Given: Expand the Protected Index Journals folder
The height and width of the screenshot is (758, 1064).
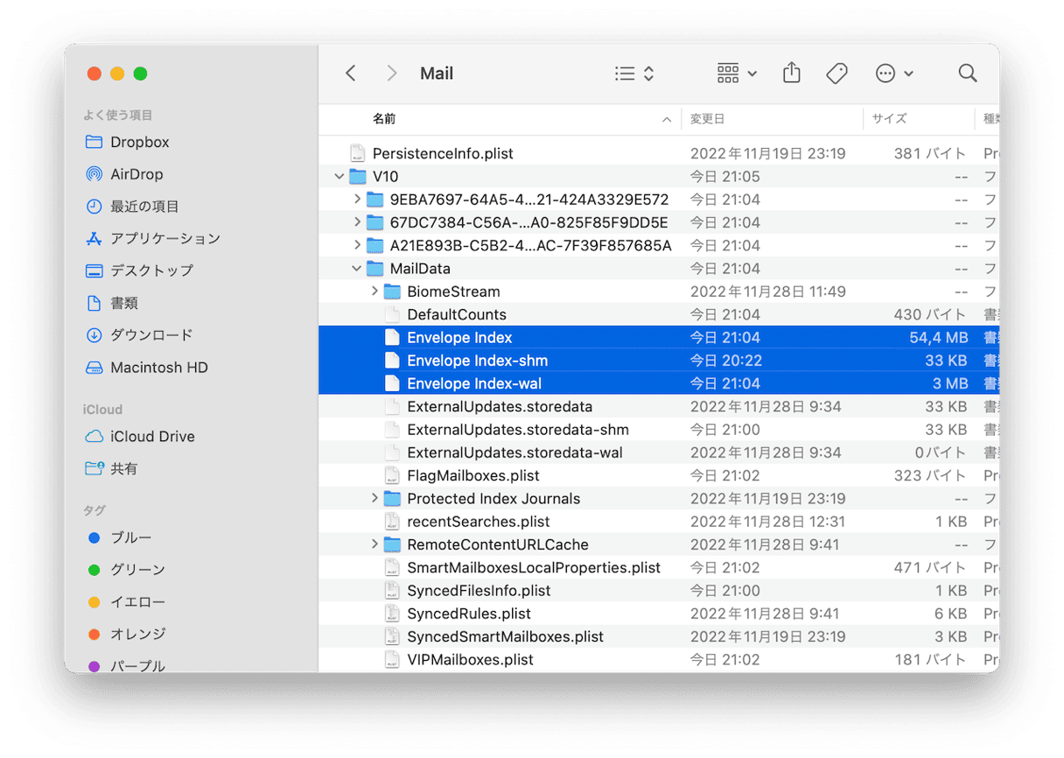Looking at the screenshot, I should click(374, 499).
